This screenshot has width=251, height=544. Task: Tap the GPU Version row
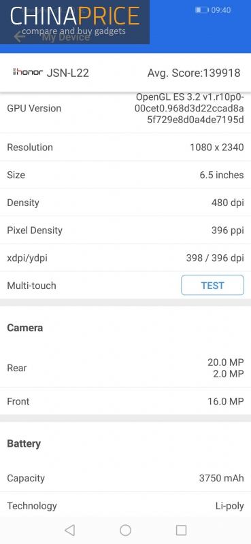click(x=125, y=108)
